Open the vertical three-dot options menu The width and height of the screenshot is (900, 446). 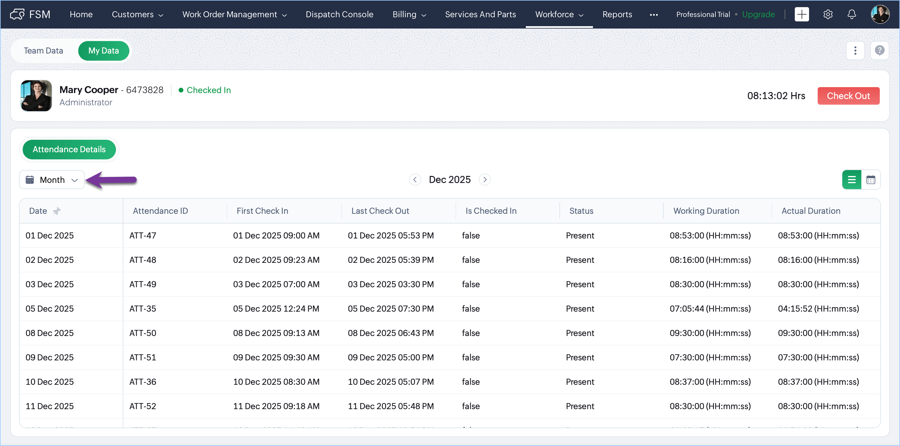[855, 51]
